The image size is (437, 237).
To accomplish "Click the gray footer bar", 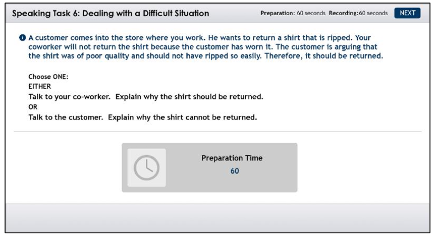I will pos(217,218).
